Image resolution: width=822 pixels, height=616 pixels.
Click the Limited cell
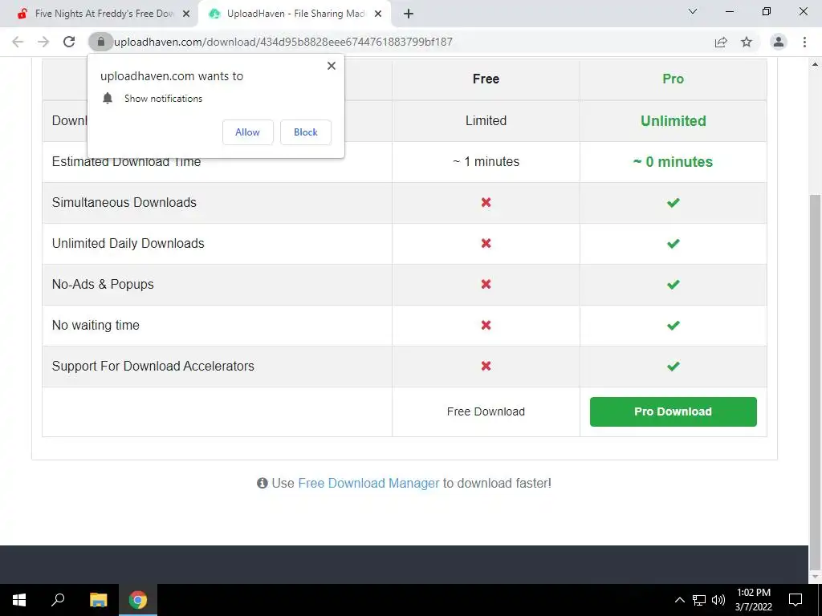(x=486, y=120)
